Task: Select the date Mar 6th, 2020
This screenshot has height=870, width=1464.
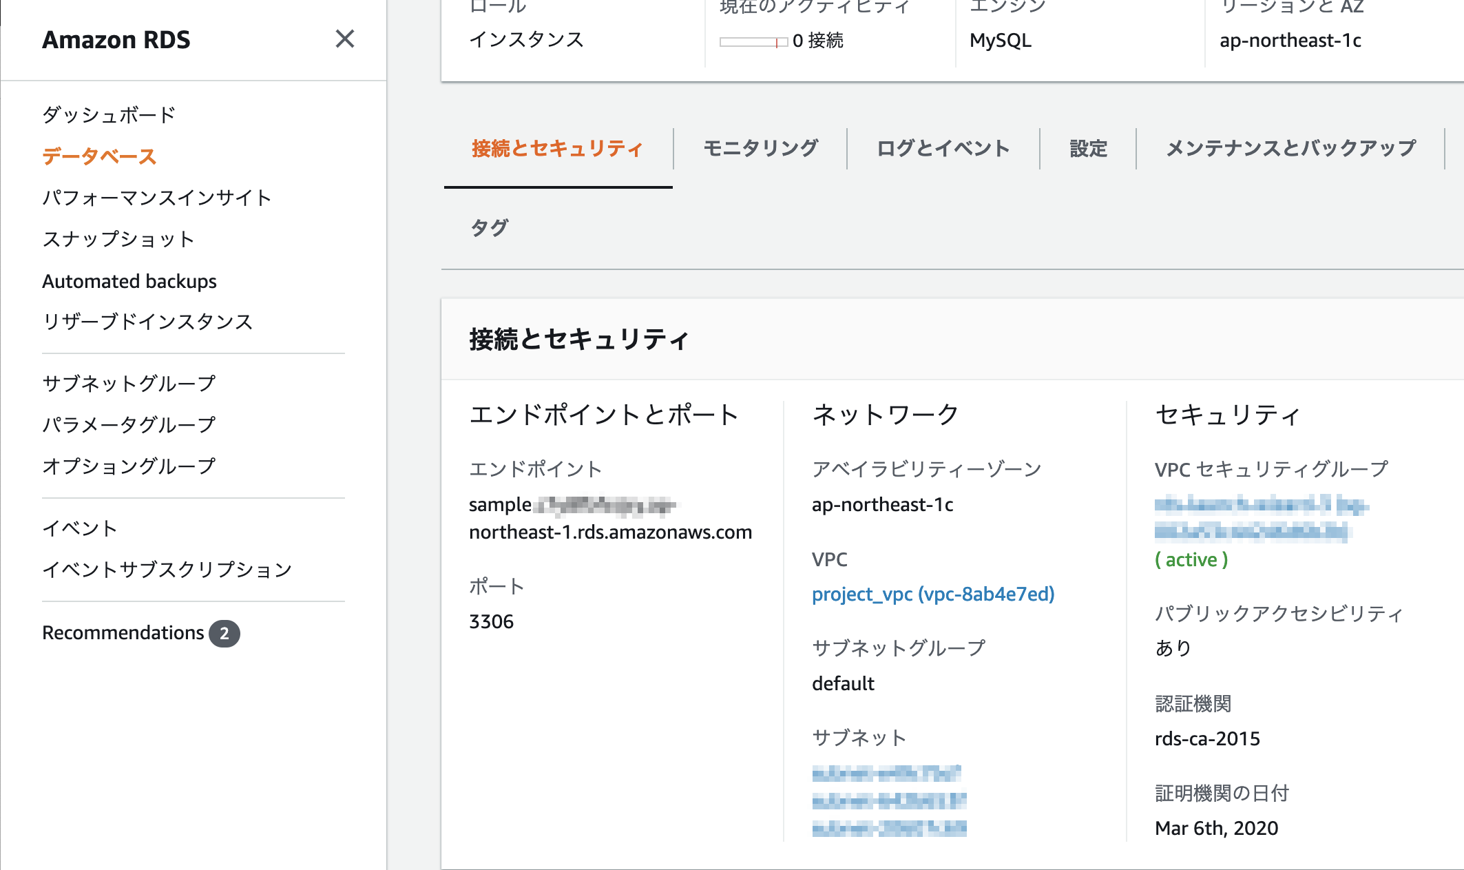Action: 1216,829
